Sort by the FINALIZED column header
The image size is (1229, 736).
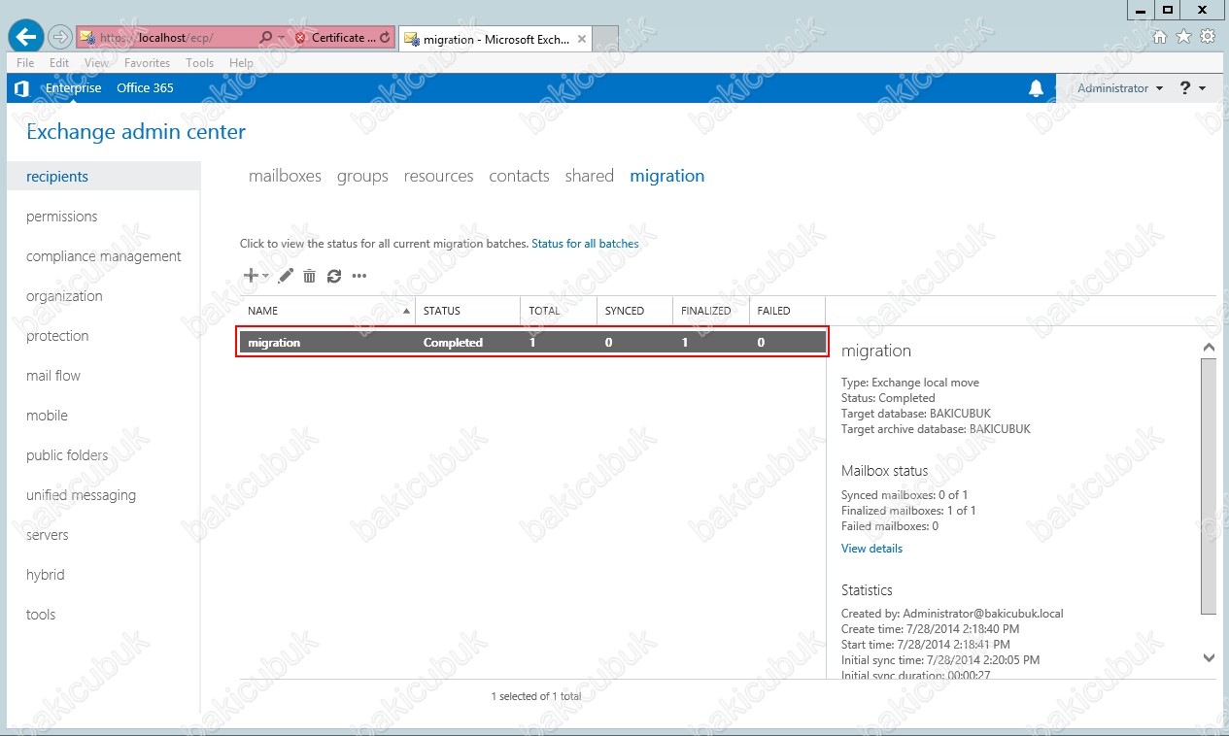point(711,311)
